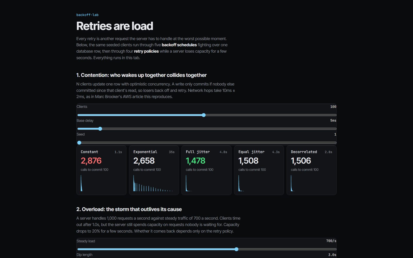Select the Exponential schedule card heading

[x=145, y=152]
